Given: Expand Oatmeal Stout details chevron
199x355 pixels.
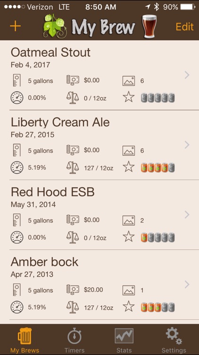Looking at the screenshot, I should (187, 75).
